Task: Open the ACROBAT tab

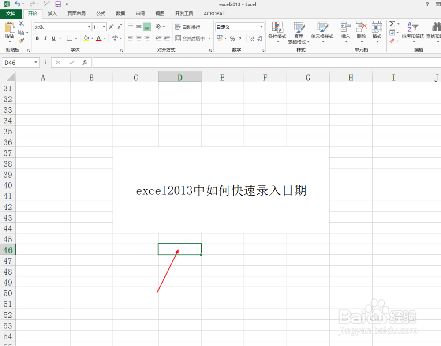Action: 214,14
